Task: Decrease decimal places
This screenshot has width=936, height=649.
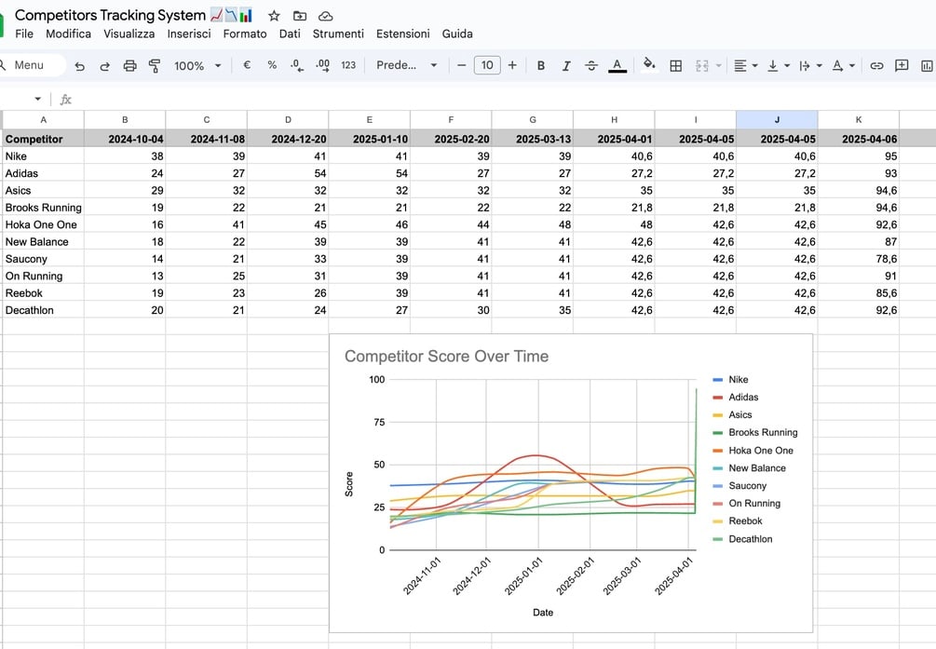Action: [x=297, y=66]
